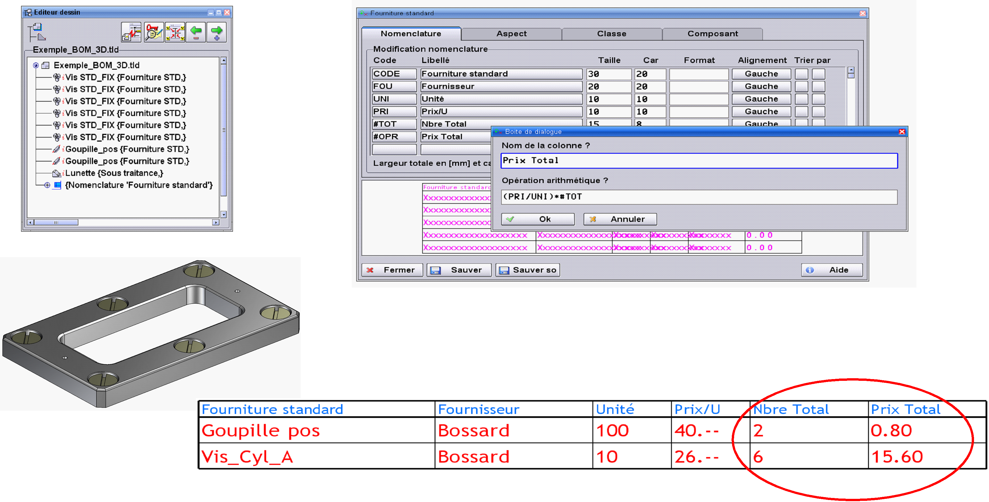Switch to the Aspect tab
The width and height of the screenshot is (989, 502).
click(x=511, y=34)
